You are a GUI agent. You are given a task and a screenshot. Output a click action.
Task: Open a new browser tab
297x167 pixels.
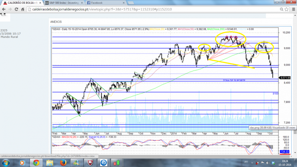pos(131,3)
